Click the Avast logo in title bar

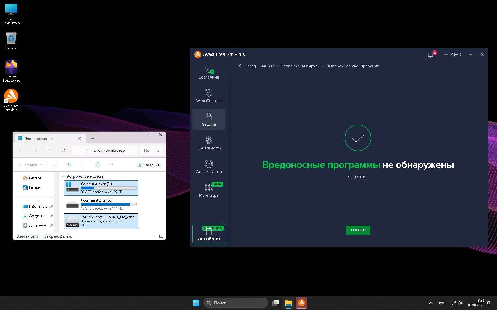click(198, 54)
